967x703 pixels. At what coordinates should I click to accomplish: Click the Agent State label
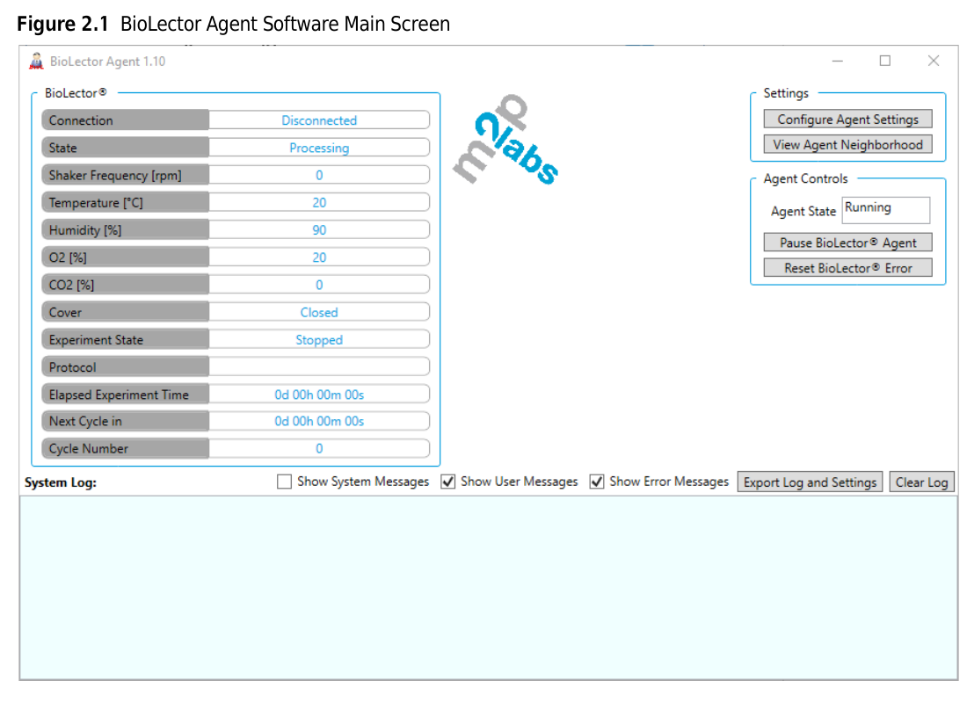[x=803, y=211]
